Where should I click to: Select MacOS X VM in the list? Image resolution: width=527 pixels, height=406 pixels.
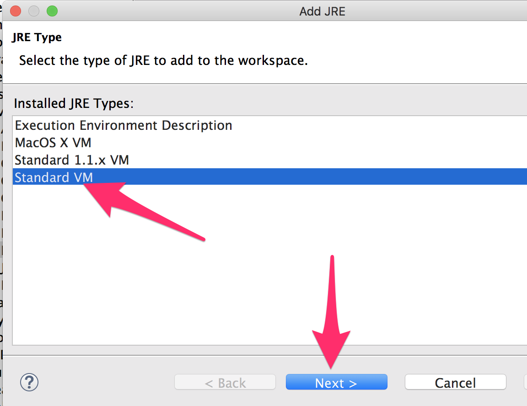[53, 143]
